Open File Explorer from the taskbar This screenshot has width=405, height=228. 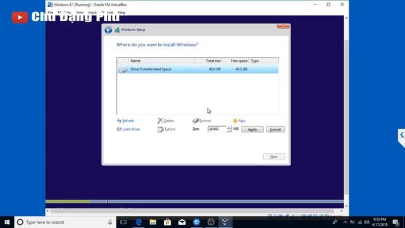click(x=153, y=222)
